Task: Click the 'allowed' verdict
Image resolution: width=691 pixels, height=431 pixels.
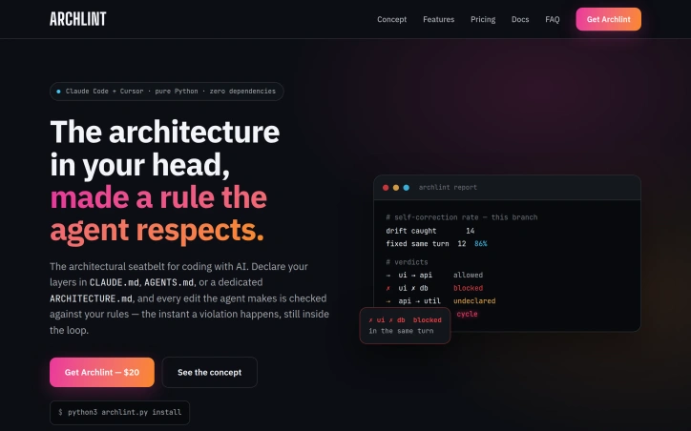Action: [x=468, y=276]
